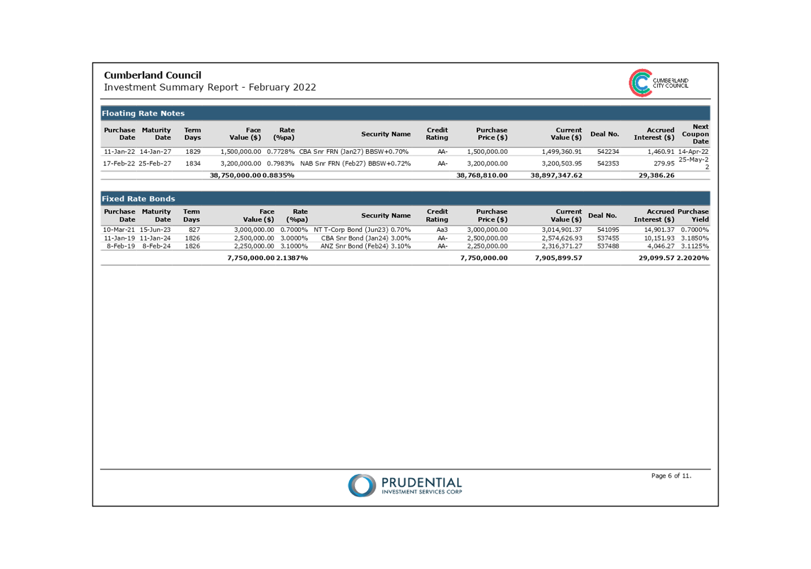Click accrued interest 279.95
This screenshot has height=569, width=811.
tap(664, 164)
